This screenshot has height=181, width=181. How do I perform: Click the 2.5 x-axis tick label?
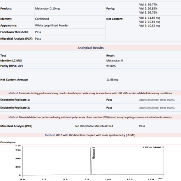pyautogui.click(x=44, y=179)
